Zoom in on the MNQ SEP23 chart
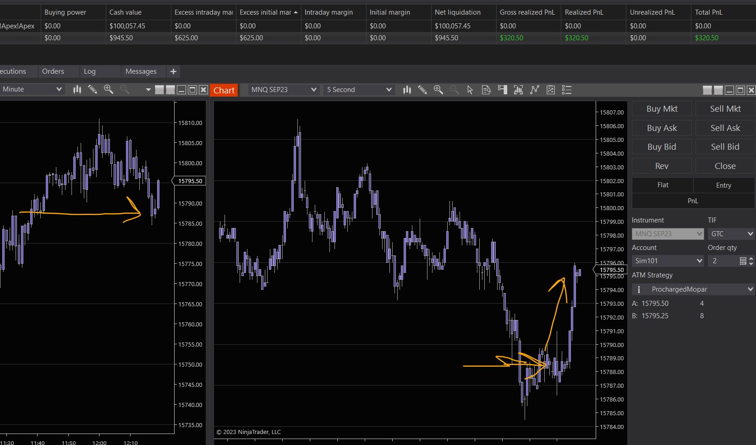 point(438,90)
